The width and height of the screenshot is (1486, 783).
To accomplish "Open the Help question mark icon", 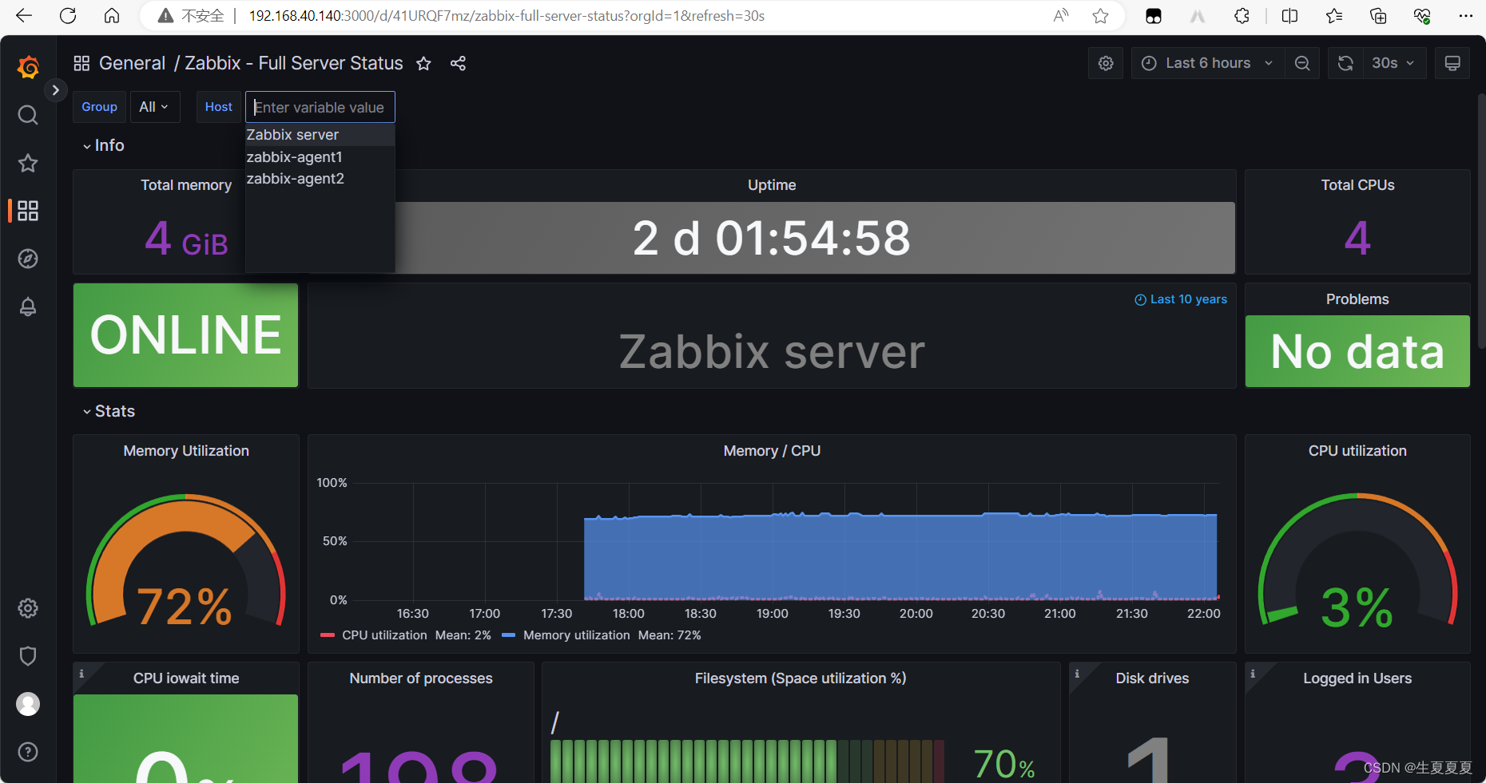I will point(28,752).
